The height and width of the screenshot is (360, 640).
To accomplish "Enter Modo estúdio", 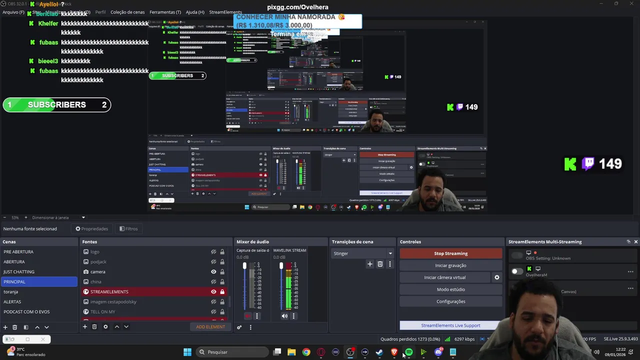I will (x=451, y=289).
